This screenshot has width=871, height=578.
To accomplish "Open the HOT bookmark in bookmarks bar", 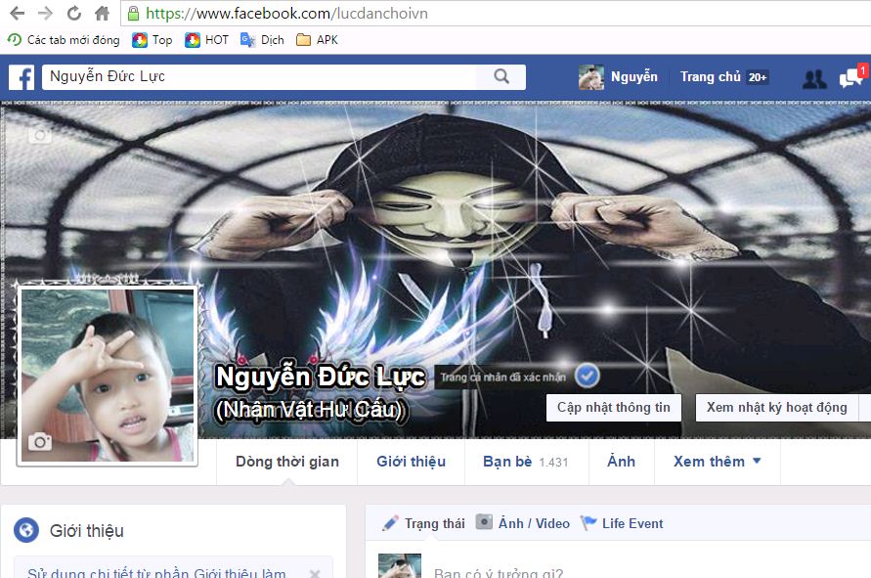I will [x=206, y=40].
